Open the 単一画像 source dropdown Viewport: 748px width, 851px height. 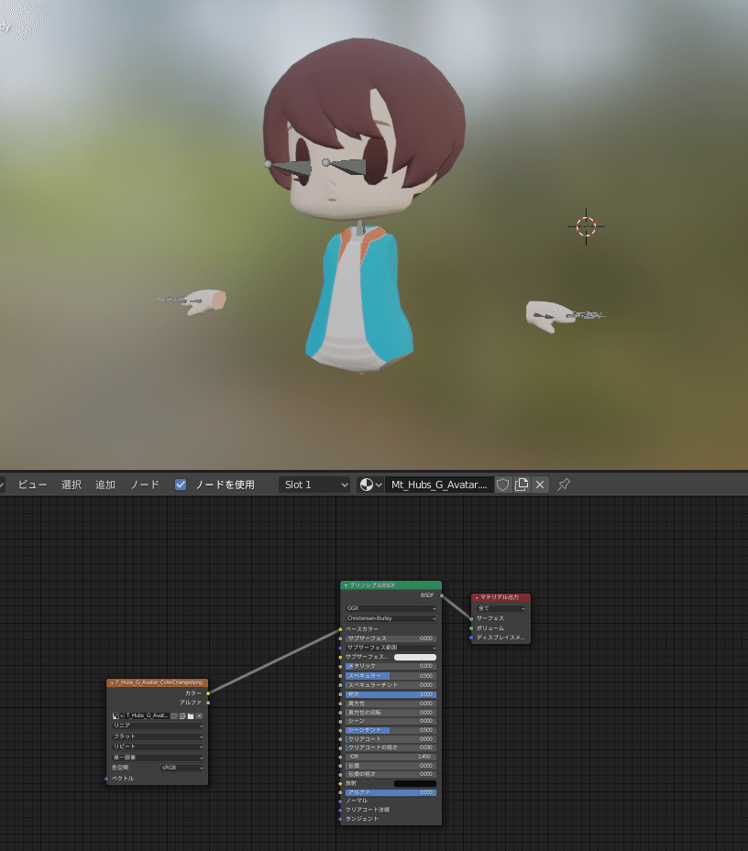coord(158,758)
